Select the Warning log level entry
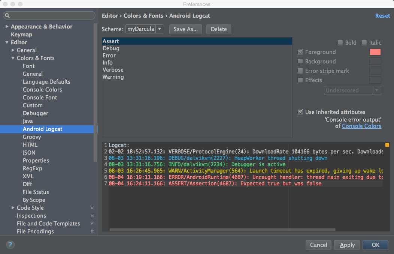This screenshot has width=394, height=254. [113, 77]
